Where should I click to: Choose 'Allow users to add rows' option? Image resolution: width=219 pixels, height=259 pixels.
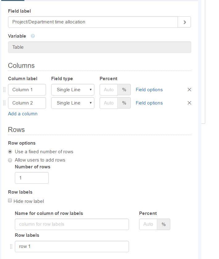click(x=10, y=160)
